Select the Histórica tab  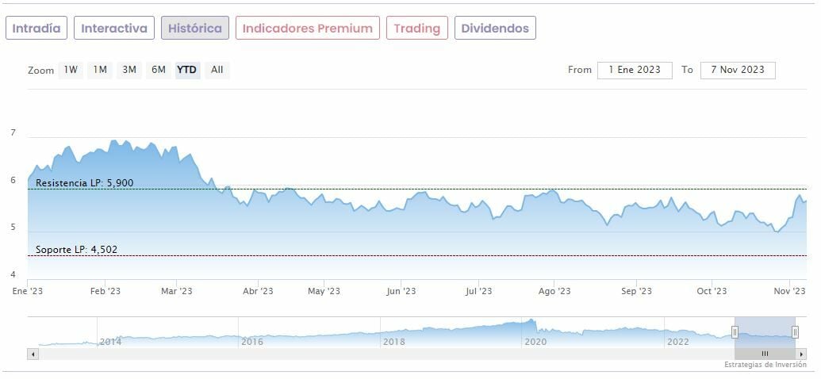pyautogui.click(x=195, y=29)
